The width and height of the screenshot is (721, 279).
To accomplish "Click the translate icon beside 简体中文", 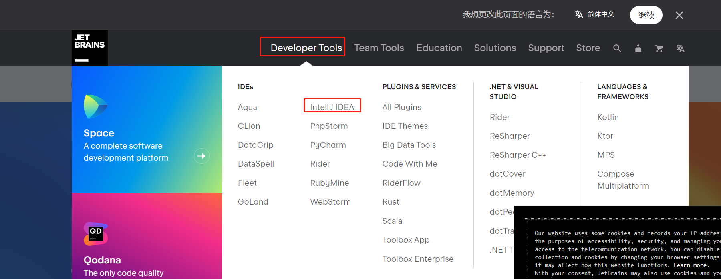I will 579,14.
